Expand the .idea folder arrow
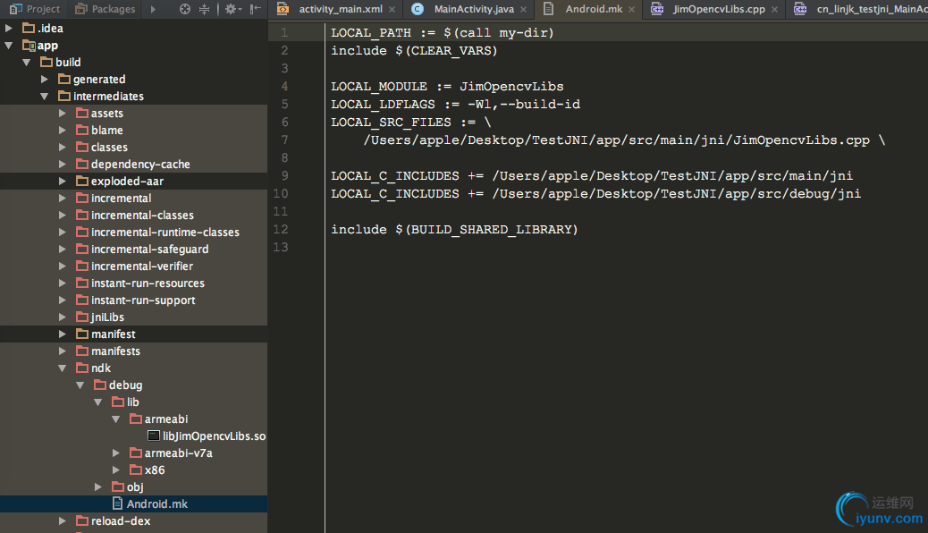 [9, 28]
